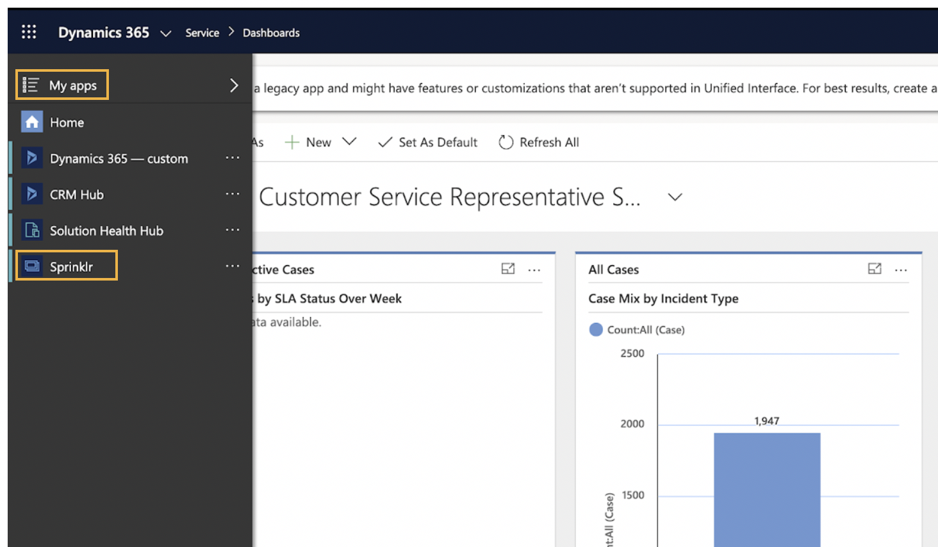Open Dashboards breadcrumb item
Viewport: 938px width, 547px height.
[x=271, y=33]
